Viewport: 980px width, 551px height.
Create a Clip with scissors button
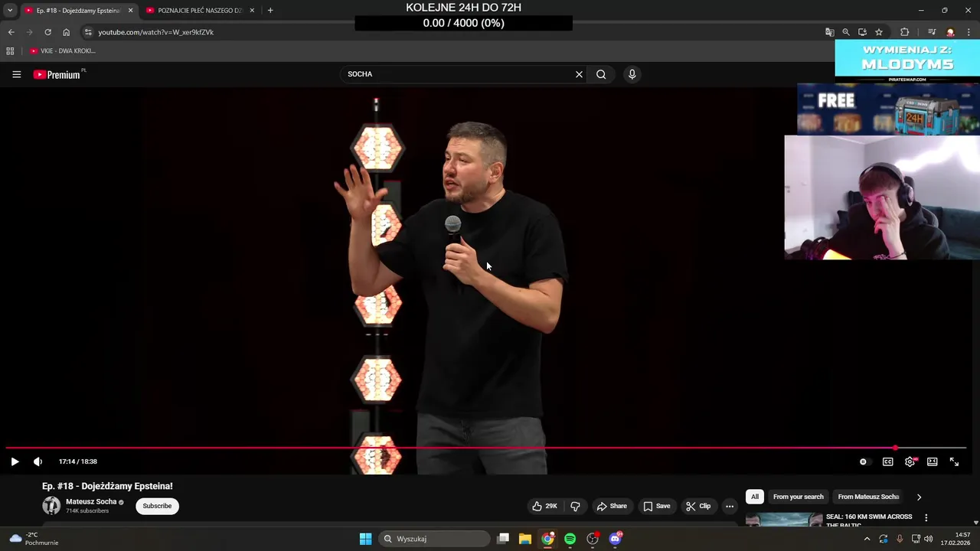pyautogui.click(x=698, y=506)
